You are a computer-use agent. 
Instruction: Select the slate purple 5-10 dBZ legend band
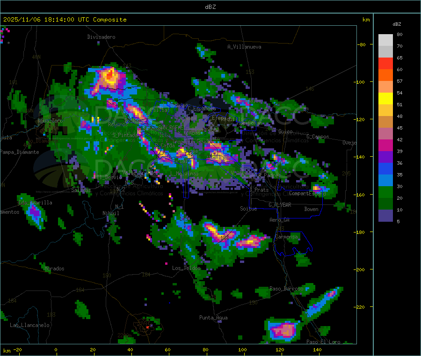385,216
